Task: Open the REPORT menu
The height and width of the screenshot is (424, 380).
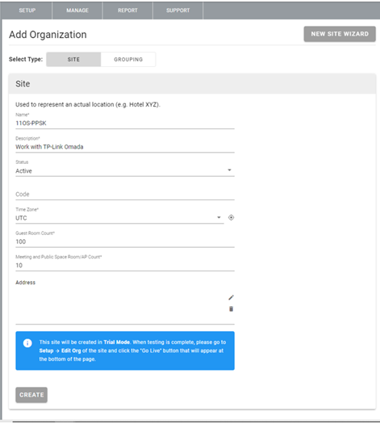Action: pyautogui.click(x=127, y=10)
